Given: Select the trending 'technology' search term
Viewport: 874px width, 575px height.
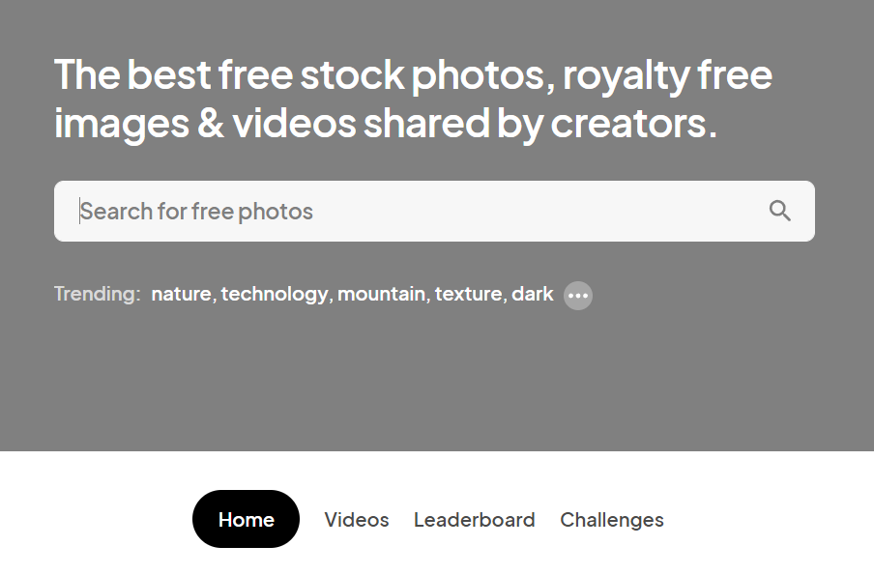Looking at the screenshot, I should coord(275,294).
